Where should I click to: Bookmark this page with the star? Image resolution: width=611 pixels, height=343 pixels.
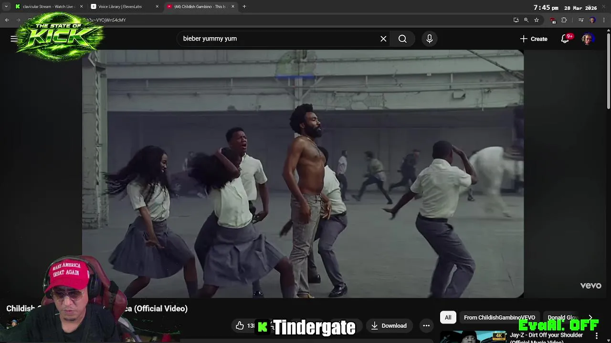(537, 20)
